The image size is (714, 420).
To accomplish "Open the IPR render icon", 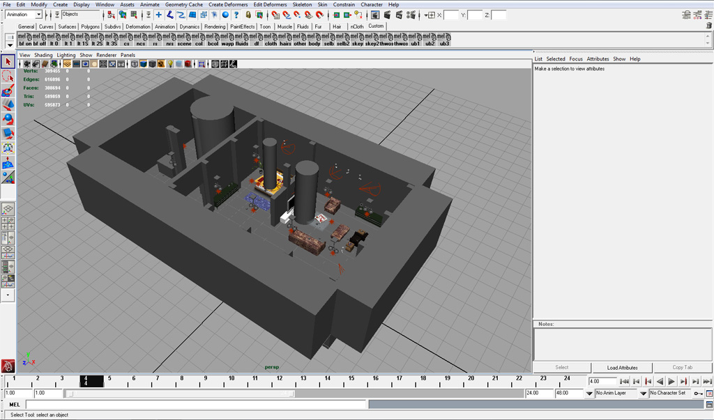I will [399, 15].
